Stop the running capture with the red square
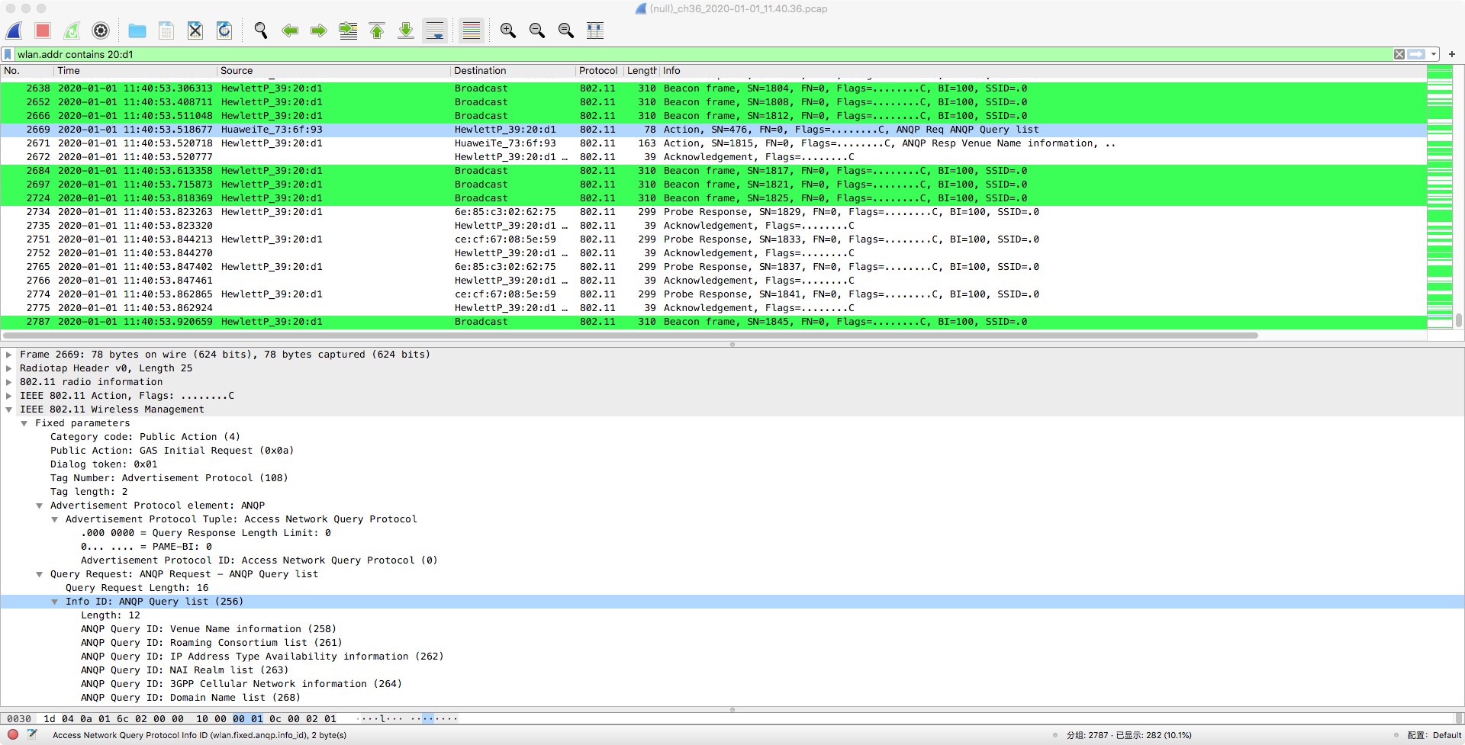 [43, 31]
